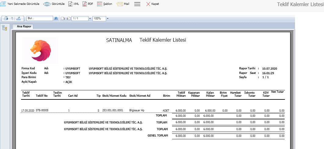Select the Ana Rapor tab
Viewport: 324px width, 149px height.
[23, 26]
